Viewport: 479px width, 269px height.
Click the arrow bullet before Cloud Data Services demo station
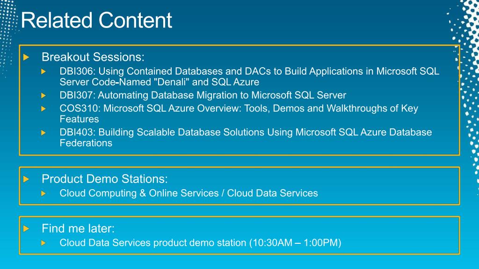click(44, 243)
